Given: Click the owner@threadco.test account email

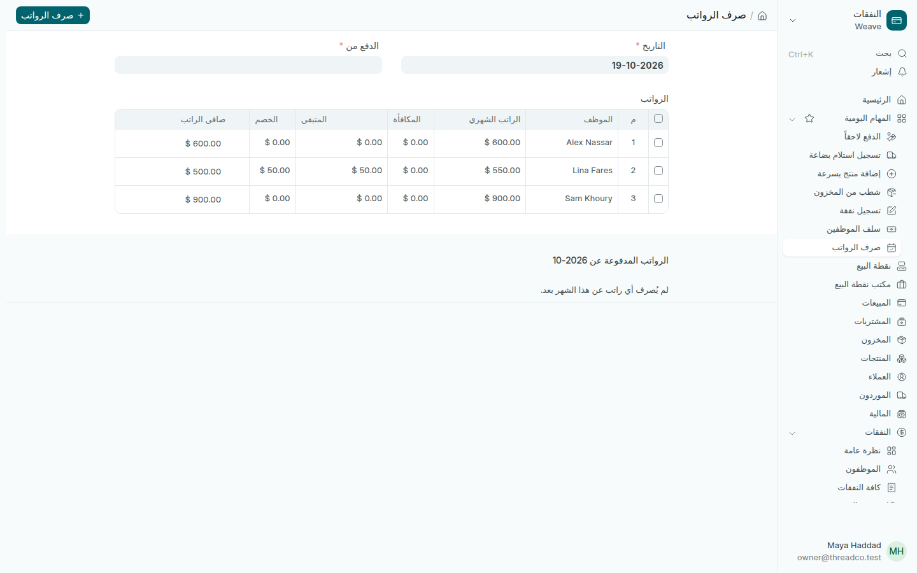Looking at the screenshot, I should 839,558.
